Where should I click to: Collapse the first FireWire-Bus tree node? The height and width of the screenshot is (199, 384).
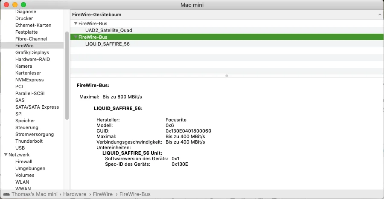click(76, 23)
